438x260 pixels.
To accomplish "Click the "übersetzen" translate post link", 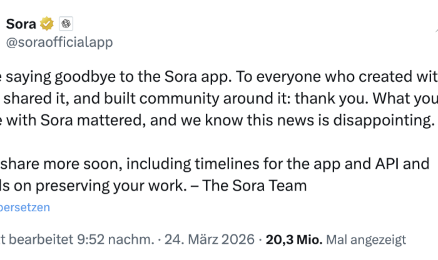I will coord(25,207).
